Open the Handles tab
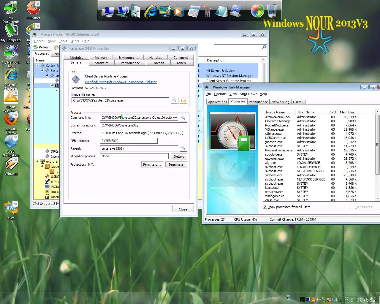 (x=156, y=58)
